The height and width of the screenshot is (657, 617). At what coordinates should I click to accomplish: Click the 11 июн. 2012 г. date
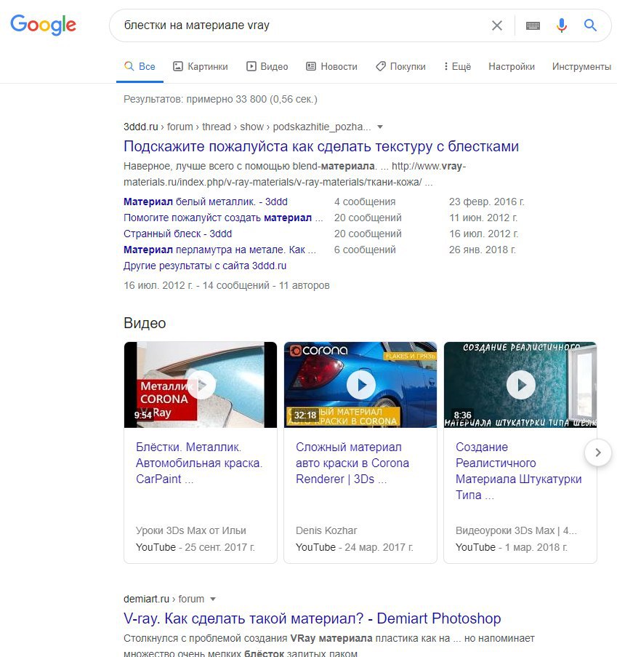point(483,218)
